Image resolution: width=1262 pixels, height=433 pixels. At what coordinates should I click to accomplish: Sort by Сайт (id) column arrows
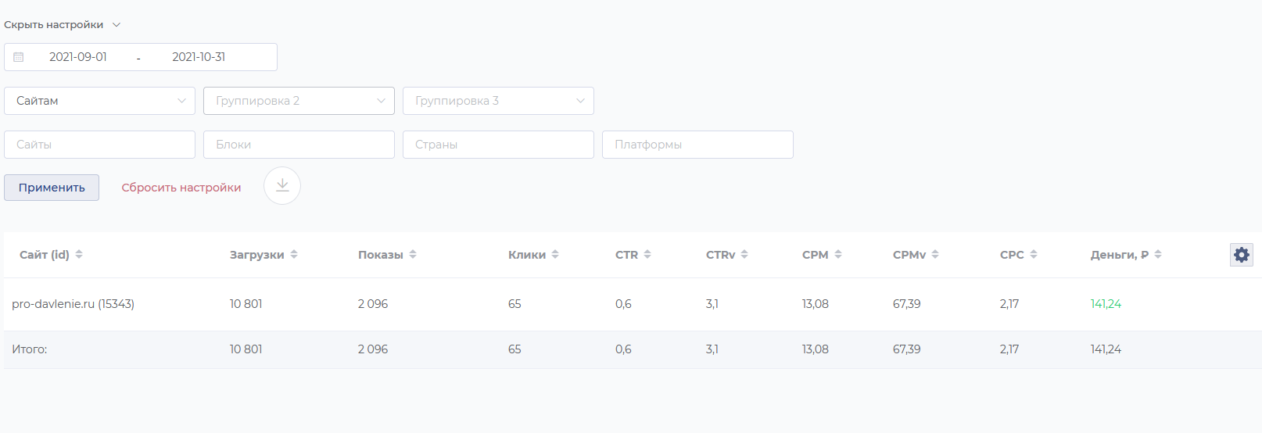click(79, 255)
